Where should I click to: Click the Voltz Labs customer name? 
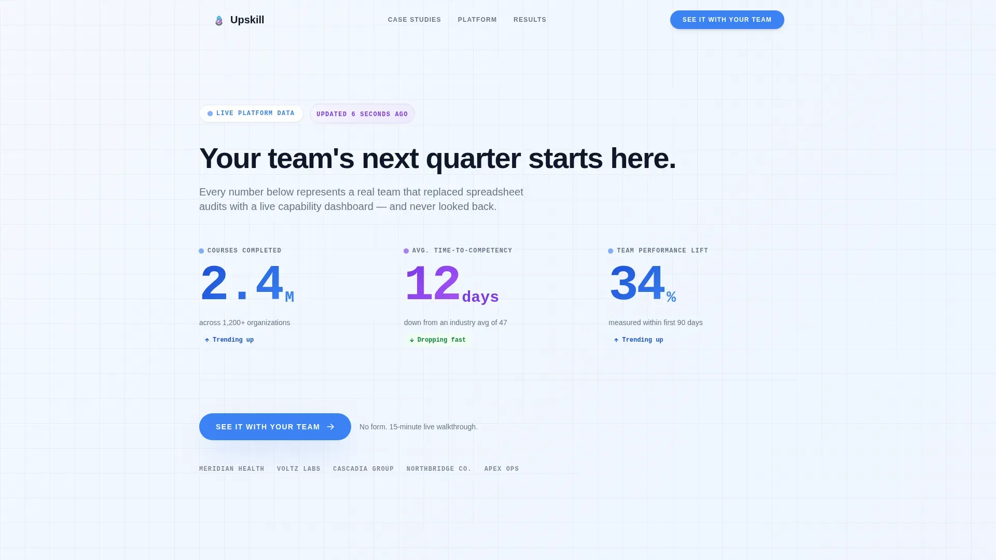click(x=298, y=469)
